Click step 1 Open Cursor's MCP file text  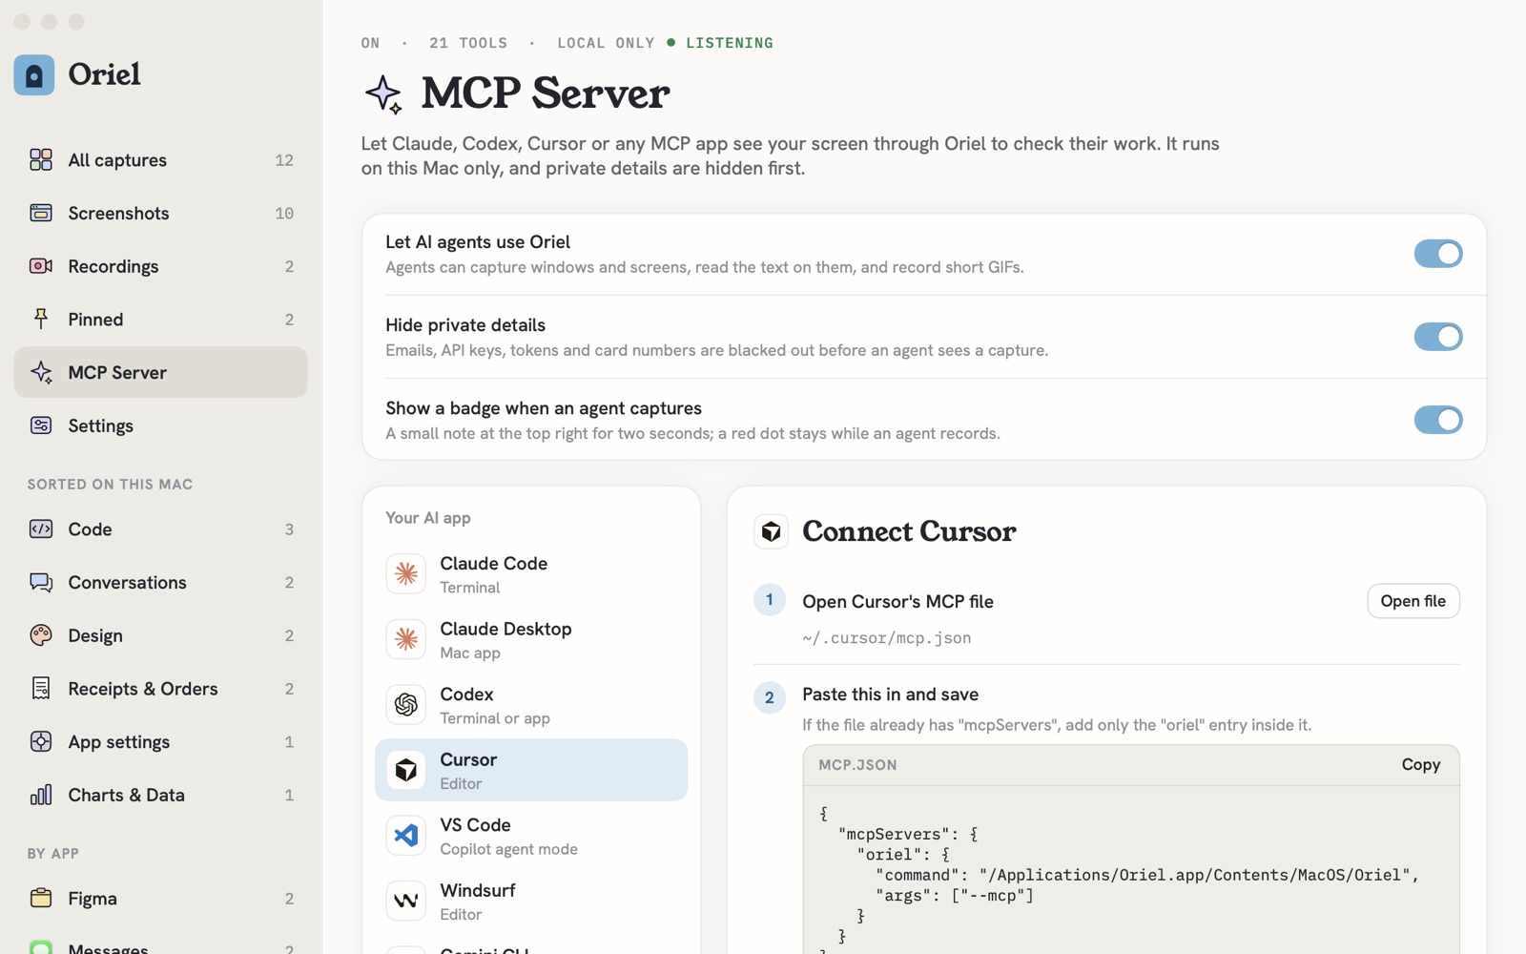point(897,601)
